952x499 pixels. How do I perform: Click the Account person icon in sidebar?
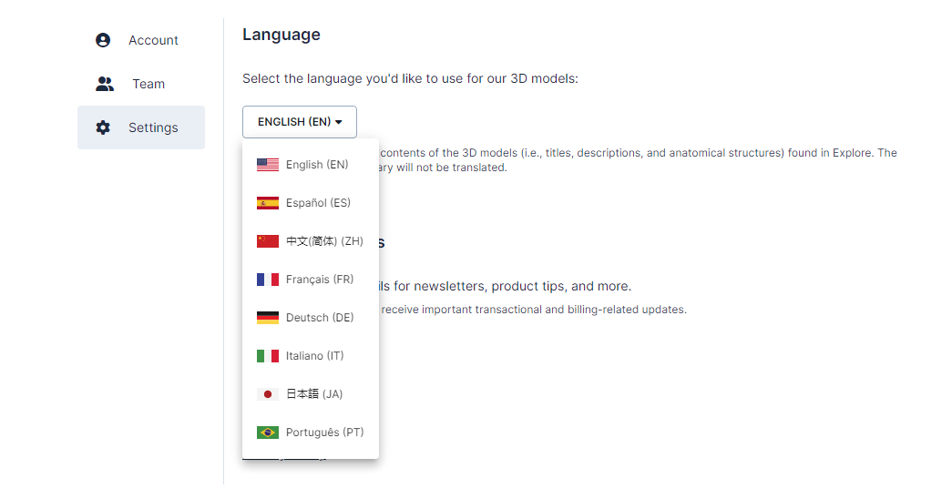tap(103, 40)
